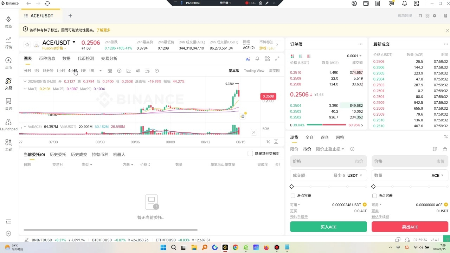This screenshot has width=450, height=253.
Task: Open the fee rate percent icon
Action: [446, 137]
